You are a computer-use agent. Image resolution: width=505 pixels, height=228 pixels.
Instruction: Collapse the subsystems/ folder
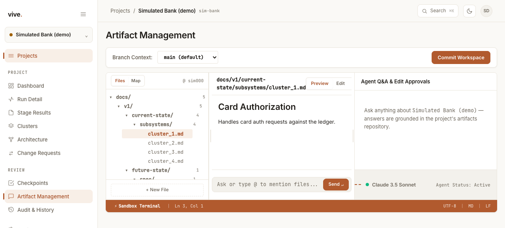(x=135, y=124)
